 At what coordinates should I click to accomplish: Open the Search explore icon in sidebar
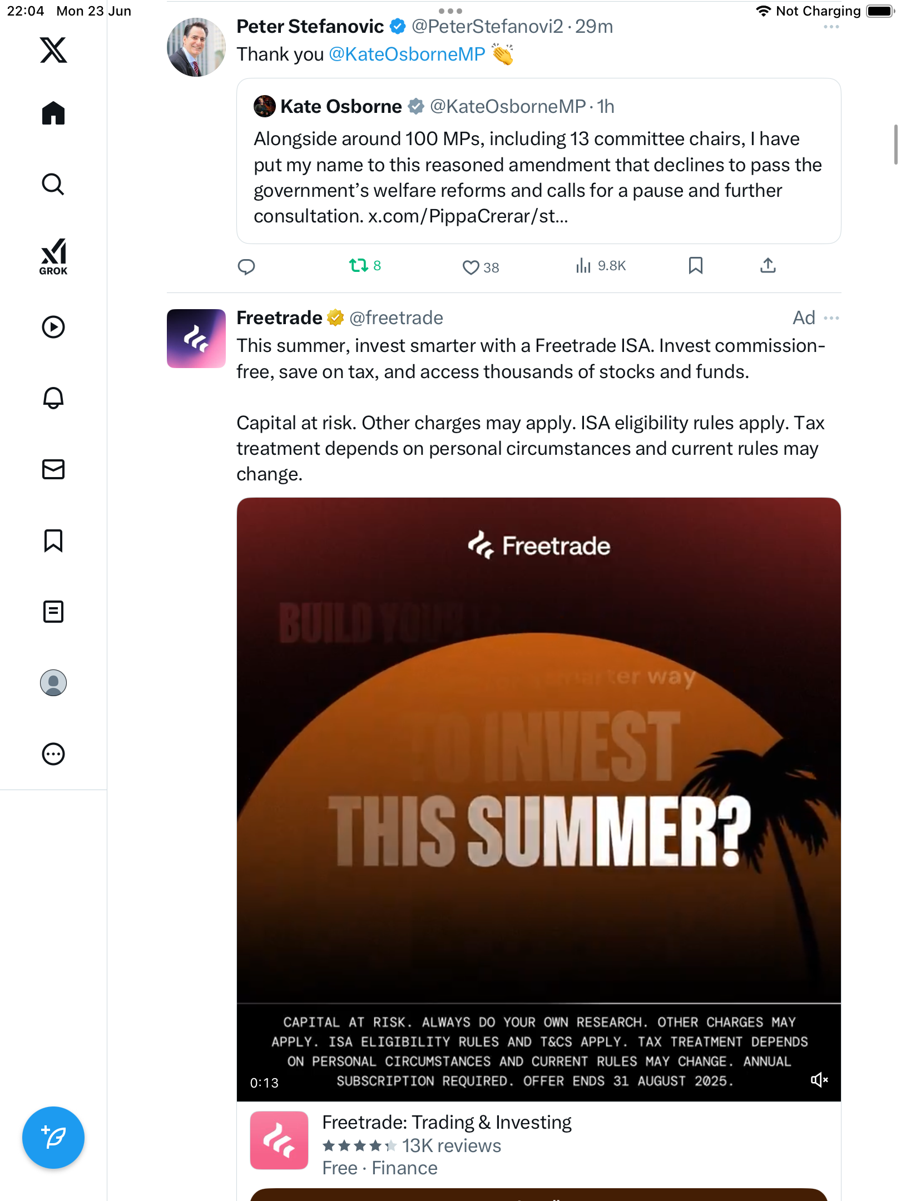click(53, 184)
